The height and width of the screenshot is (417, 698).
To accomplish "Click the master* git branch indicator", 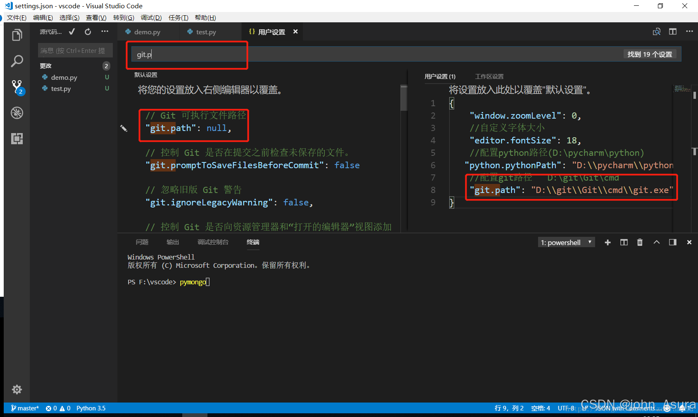I will pos(25,408).
